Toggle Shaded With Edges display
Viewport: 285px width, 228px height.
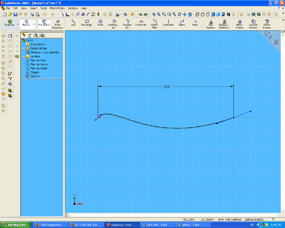213,14
